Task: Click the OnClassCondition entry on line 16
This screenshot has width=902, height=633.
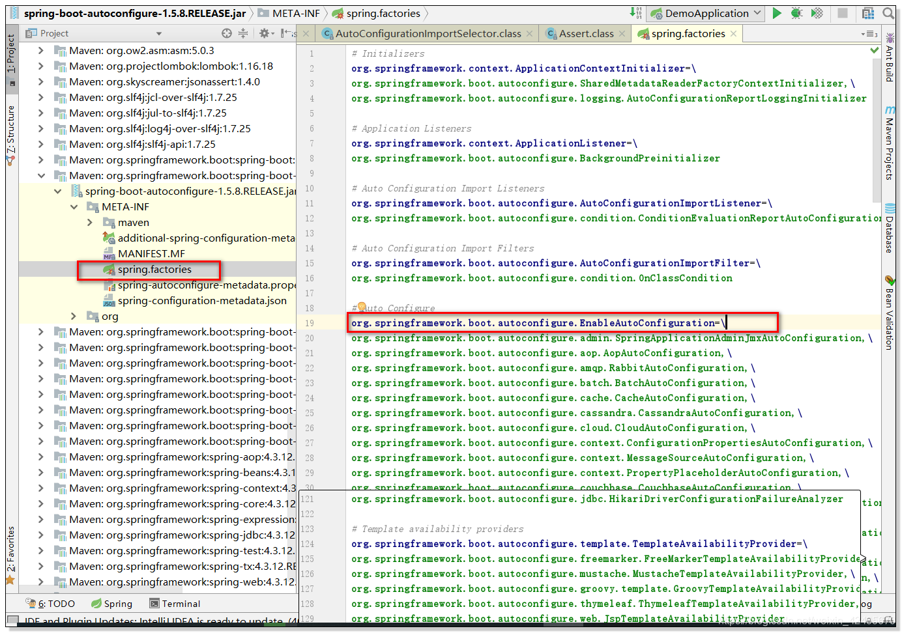Action: click(x=542, y=278)
